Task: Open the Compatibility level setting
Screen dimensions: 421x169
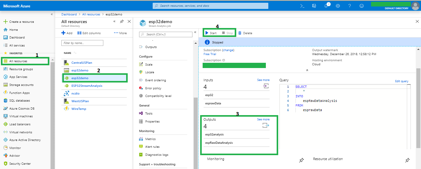Action: pyautogui.click(x=158, y=96)
